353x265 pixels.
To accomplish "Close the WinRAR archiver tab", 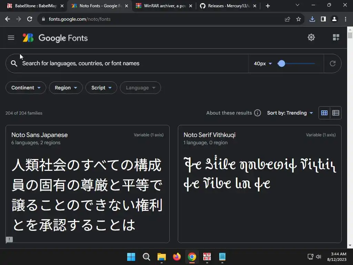I will click(191, 6).
